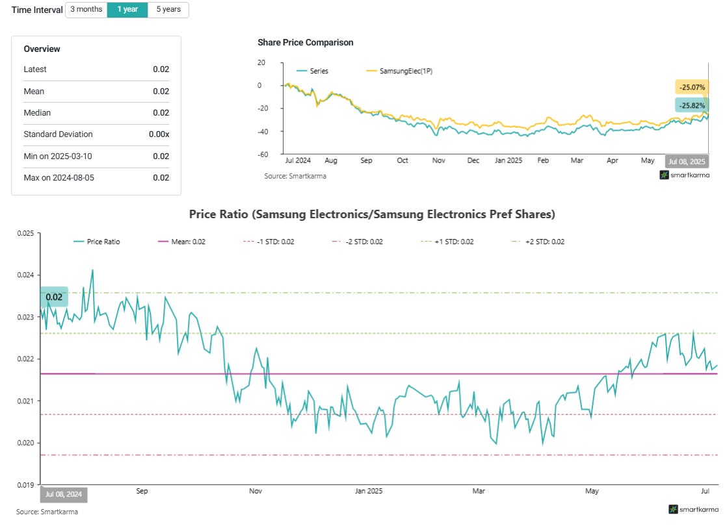Click the Mean row label

[x=34, y=91]
